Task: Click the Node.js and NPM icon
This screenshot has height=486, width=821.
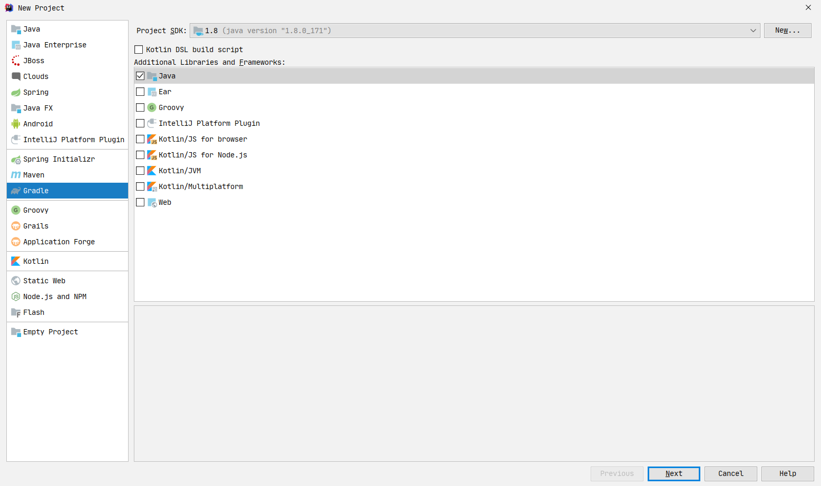Action: pos(16,296)
